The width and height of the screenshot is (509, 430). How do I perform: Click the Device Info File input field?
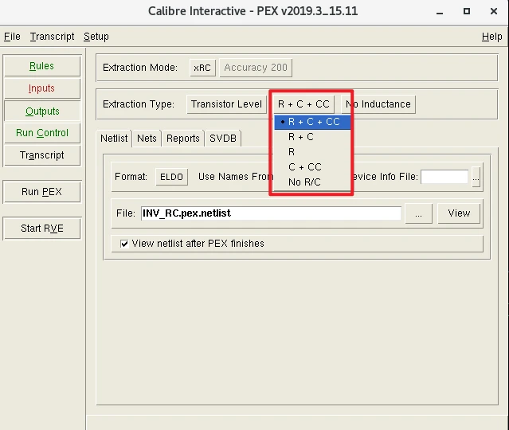444,177
